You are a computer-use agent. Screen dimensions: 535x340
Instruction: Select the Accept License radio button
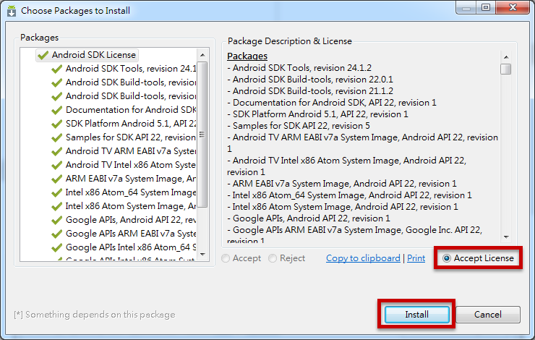click(x=447, y=258)
